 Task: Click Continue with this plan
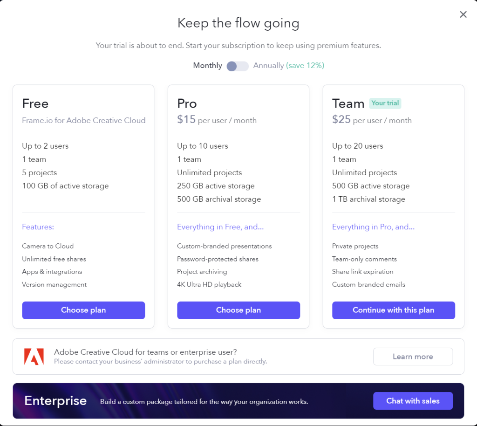click(393, 310)
